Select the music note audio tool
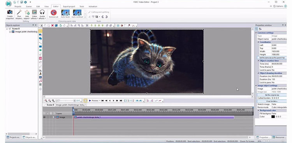 [40, 81]
